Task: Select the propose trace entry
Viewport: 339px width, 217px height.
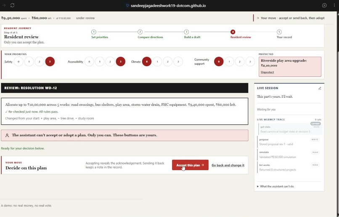Action: tap(289, 142)
